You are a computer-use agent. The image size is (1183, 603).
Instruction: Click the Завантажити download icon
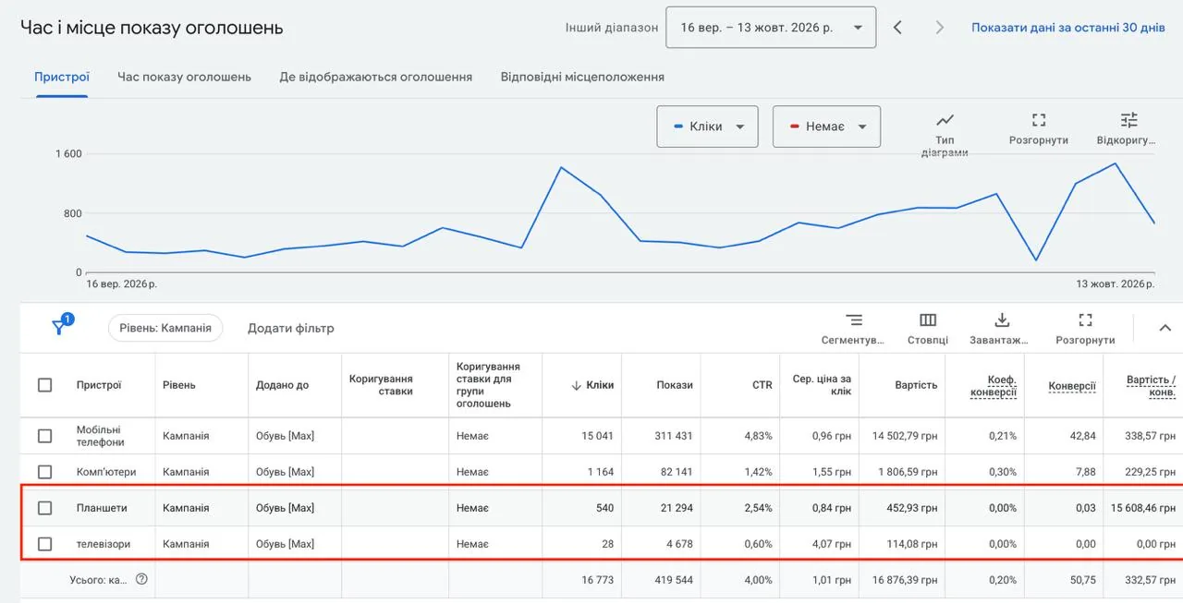pyautogui.click(x=1001, y=320)
